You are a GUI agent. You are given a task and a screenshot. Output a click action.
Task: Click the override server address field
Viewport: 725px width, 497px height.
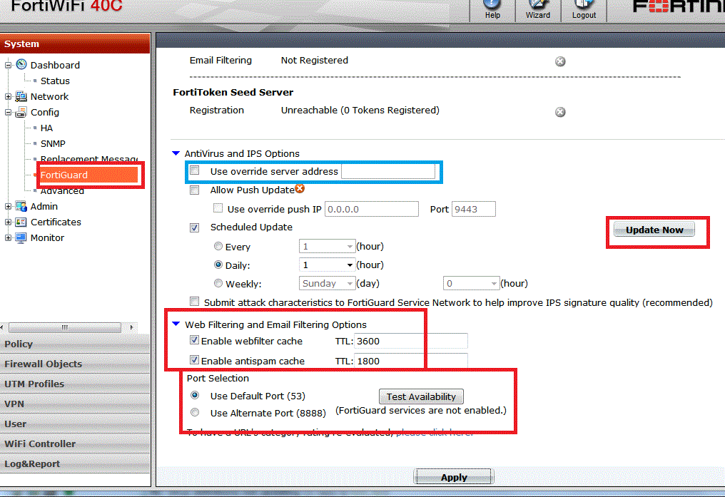click(388, 171)
